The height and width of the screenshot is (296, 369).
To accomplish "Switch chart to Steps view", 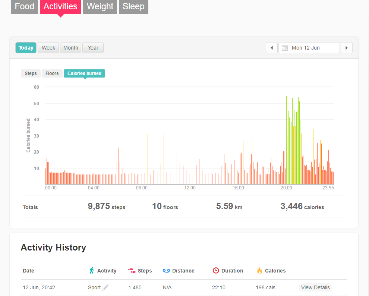I will pyautogui.click(x=31, y=73).
